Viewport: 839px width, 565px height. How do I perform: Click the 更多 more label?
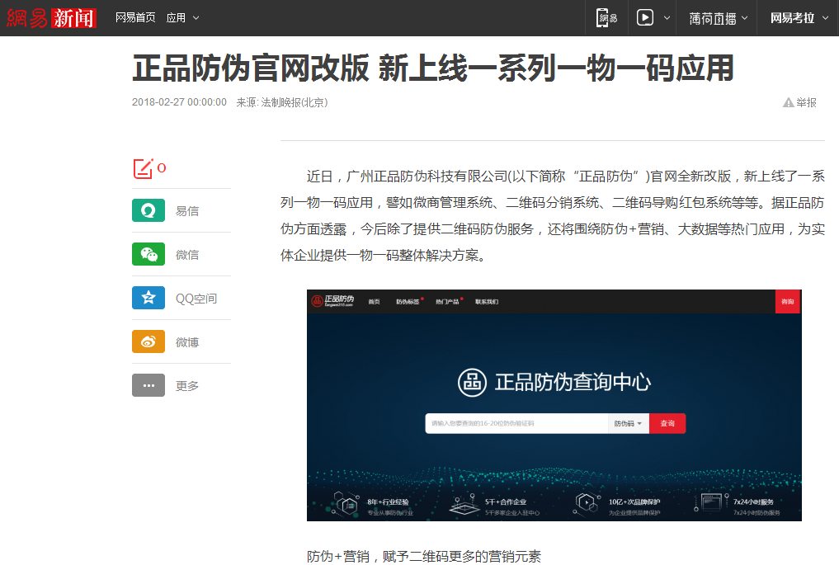tap(187, 386)
